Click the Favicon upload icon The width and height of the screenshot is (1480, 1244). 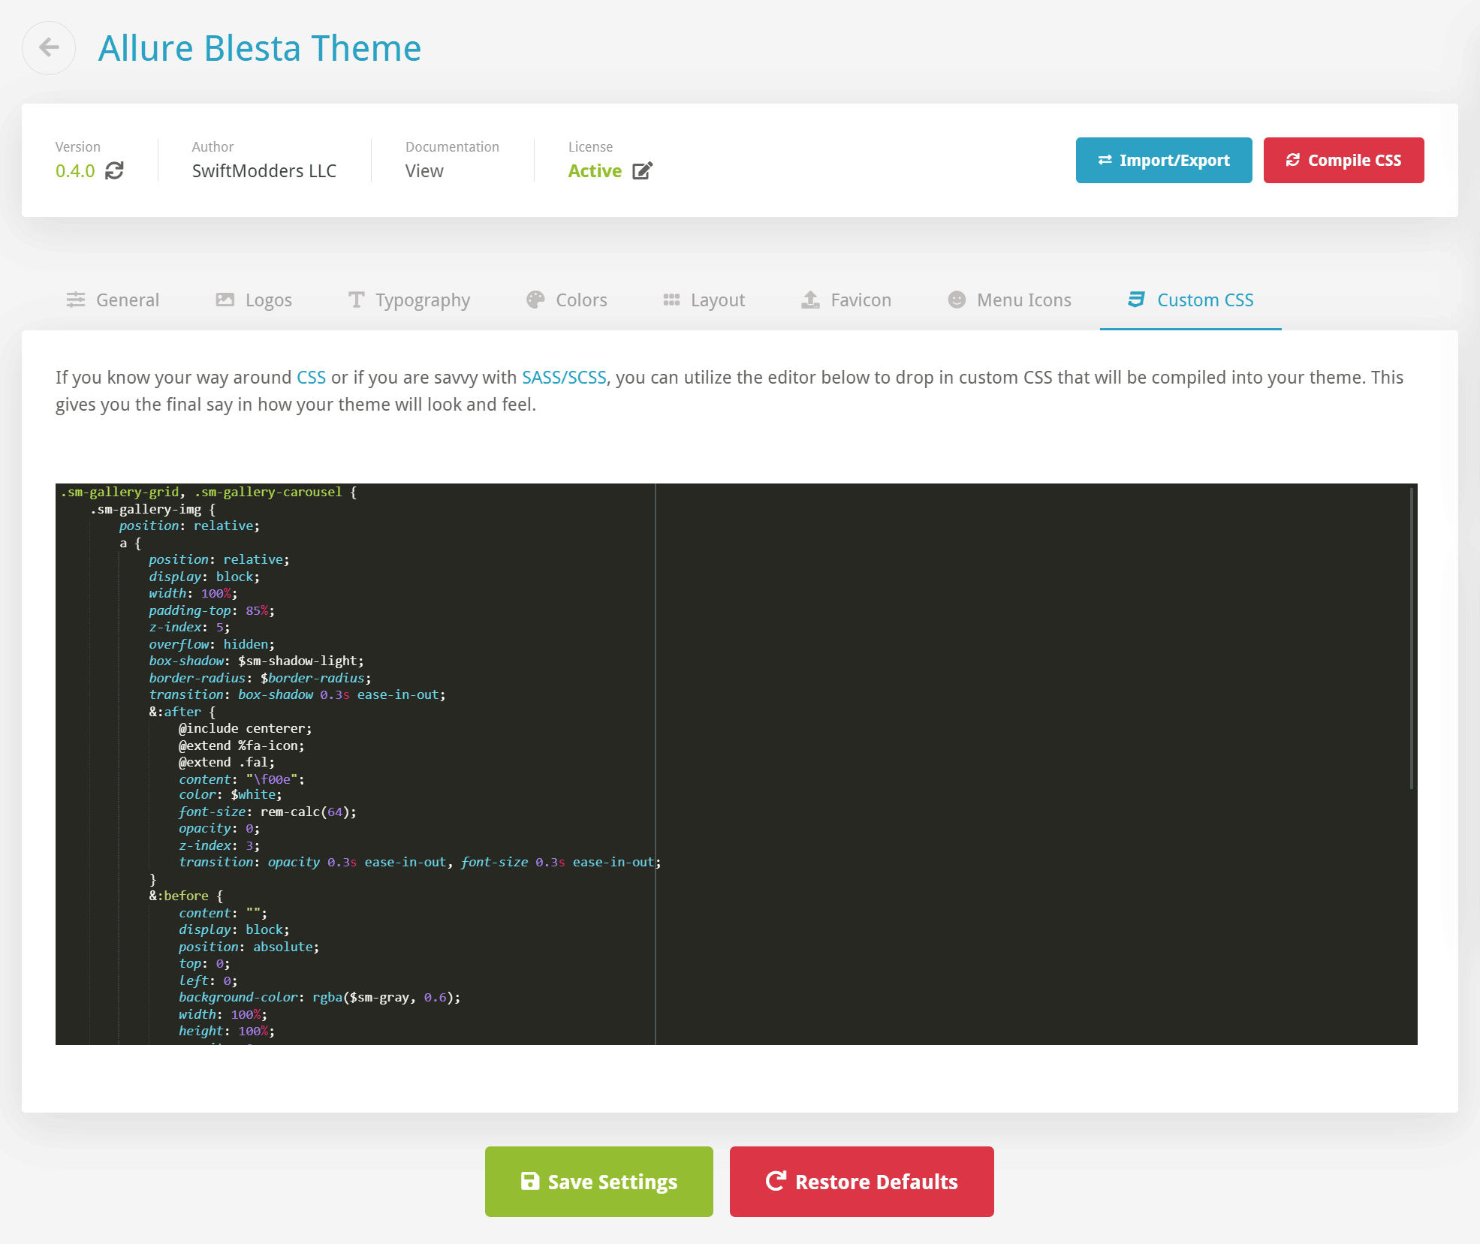[810, 300]
